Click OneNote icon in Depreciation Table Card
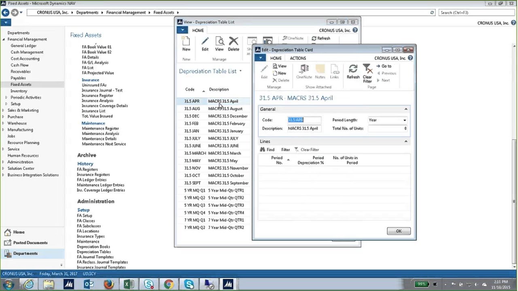This screenshot has width=518, height=291. click(304, 72)
